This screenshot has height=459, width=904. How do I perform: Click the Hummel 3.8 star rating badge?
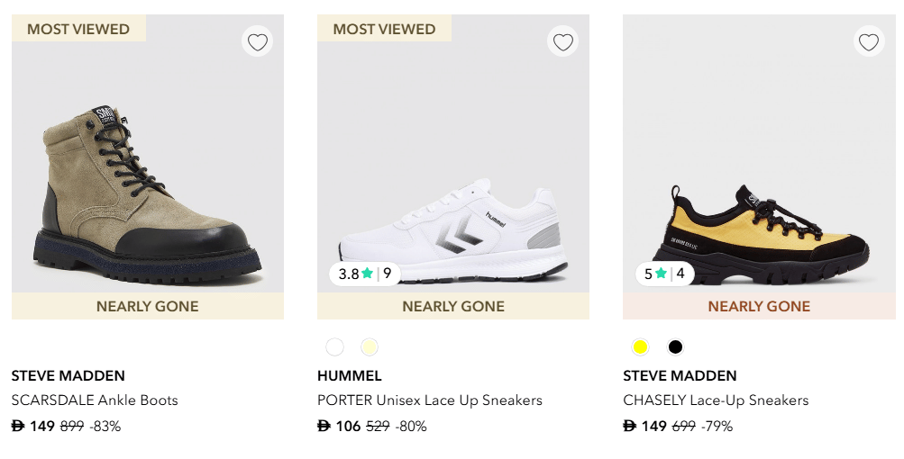point(365,274)
